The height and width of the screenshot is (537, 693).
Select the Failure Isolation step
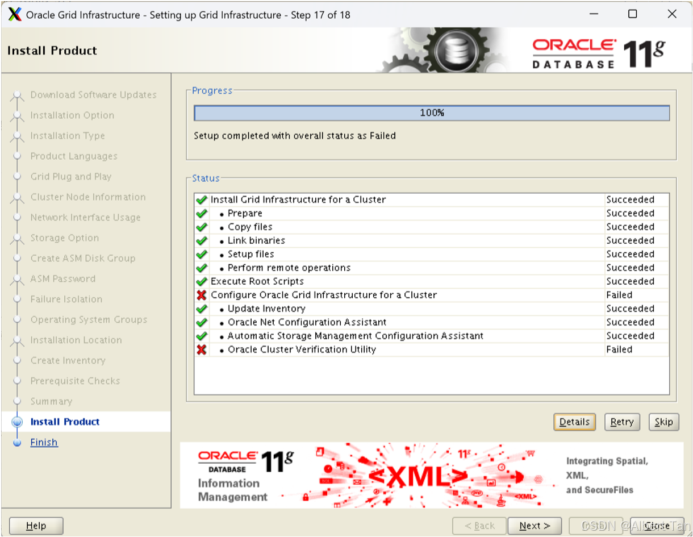[66, 299]
